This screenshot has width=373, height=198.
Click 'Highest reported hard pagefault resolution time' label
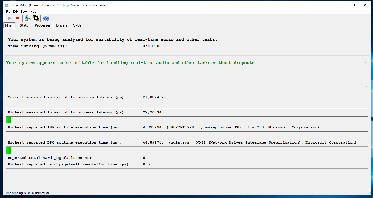tap(69, 164)
